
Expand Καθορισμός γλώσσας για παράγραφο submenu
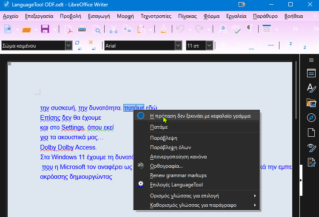tap(197, 205)
